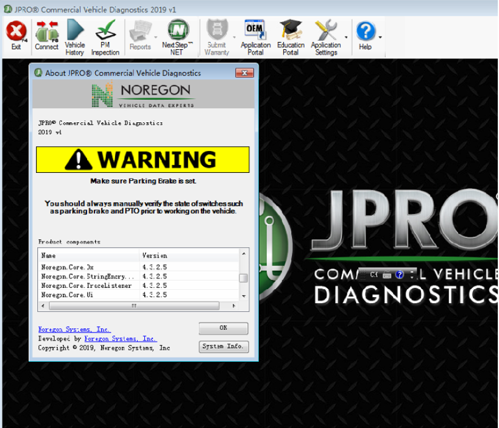Click the vertical scrollbar thumb in component list

244,278
